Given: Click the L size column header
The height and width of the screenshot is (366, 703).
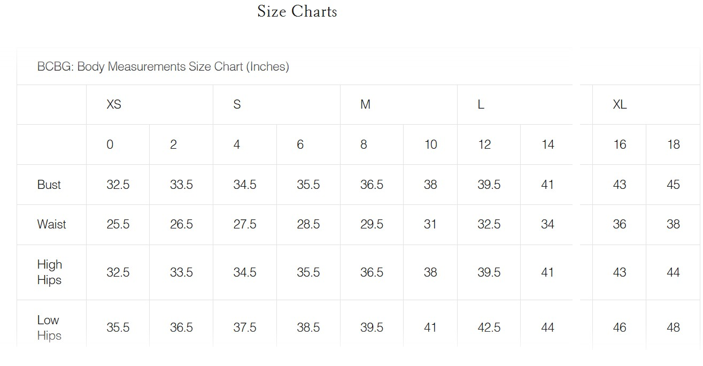Looking at the screenshot, I should point(481,105).
